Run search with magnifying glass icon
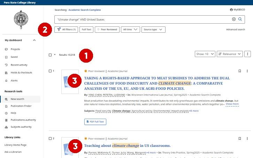This screenshot has height=158, width=253. (x=240, y=19)
